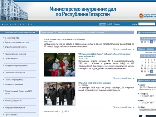This screenshot has height=117, width=156.
Task: Open the police officers news photo
Action: tap(59, 94)
